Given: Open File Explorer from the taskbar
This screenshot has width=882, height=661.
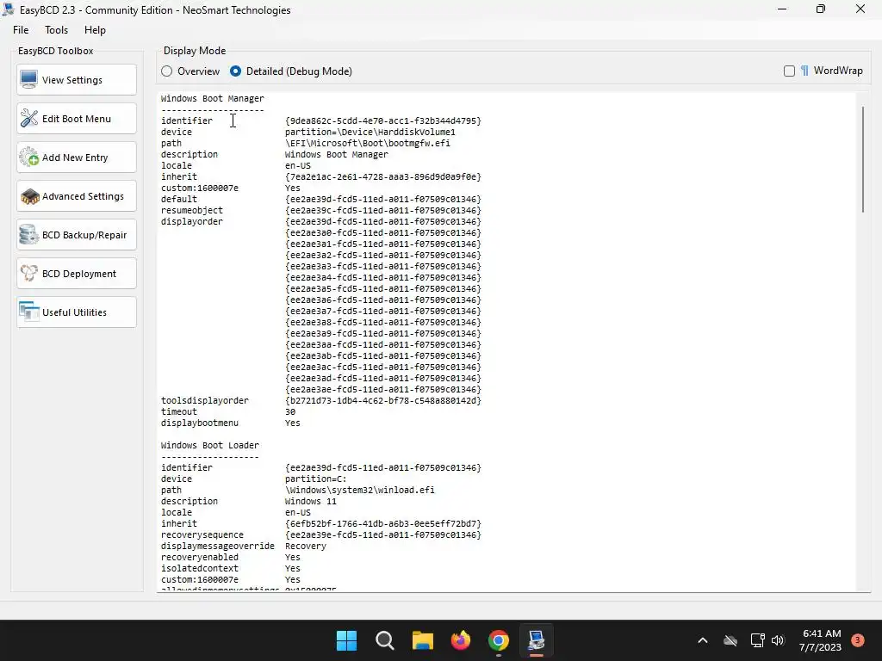Looking at the screenshot, I should (x=422, y=640).
